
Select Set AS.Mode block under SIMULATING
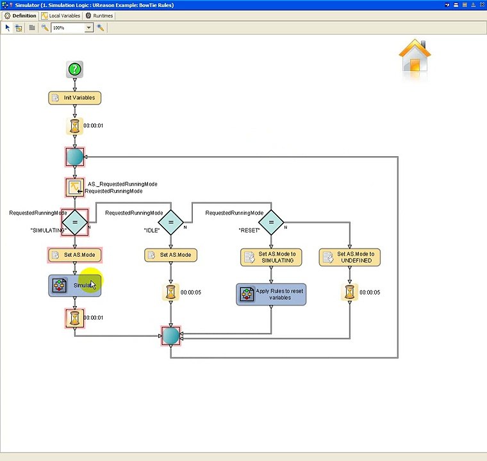(74, 255)
